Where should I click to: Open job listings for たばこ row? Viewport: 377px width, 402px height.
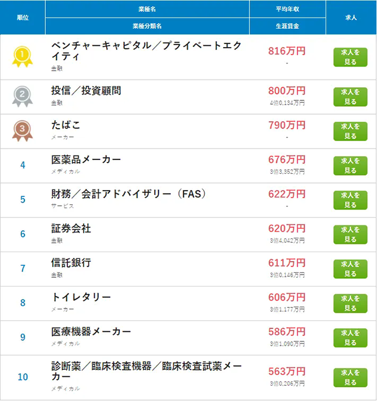click(x=350, y=131)
